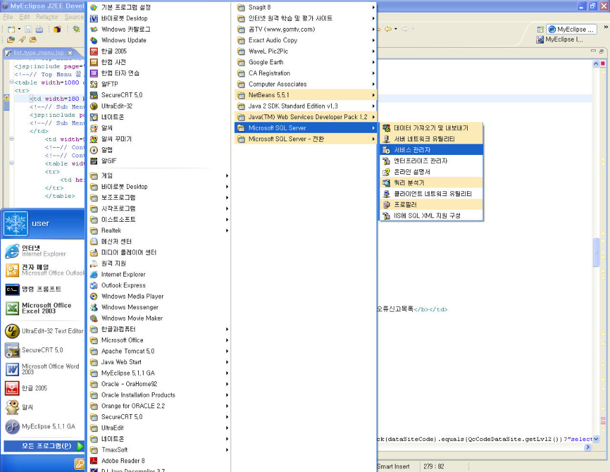Click the UltraEdit-32 Text Editor icon
Image resolution: width=610 pixels, height=472 pixels.
click(x=12, y=331)
